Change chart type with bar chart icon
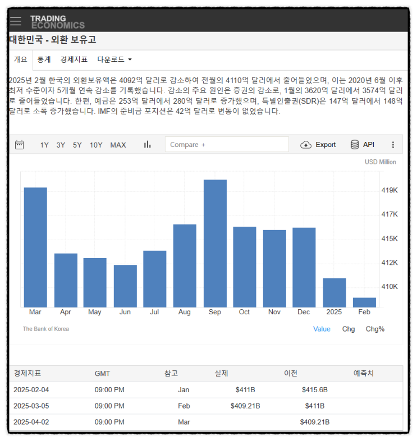This screenshot has height=441, width=417. pyautogui.click(x=147, y=145)
